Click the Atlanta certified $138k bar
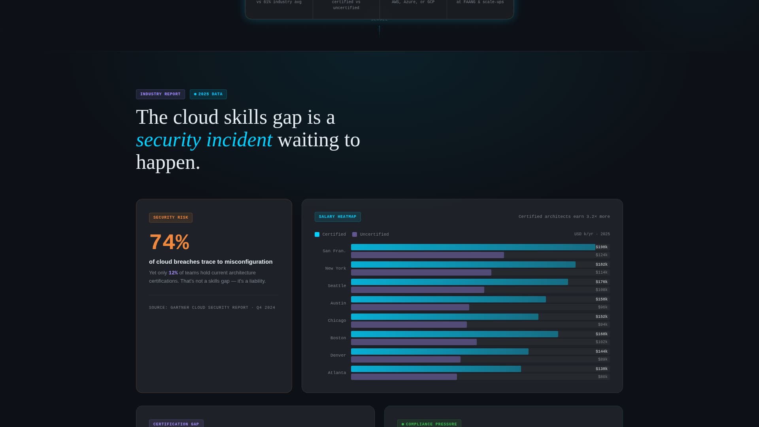The image size is (759, 427). click(436, 369)
